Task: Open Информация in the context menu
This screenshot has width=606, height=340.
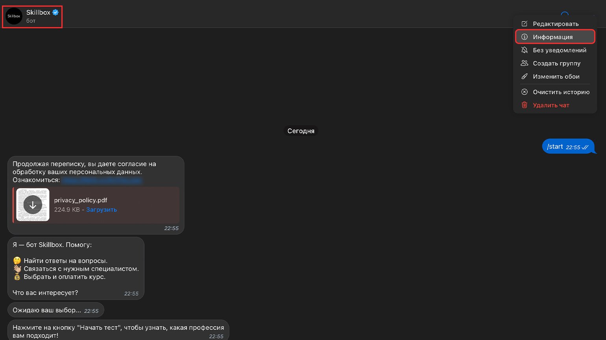Action: [555, 37]
